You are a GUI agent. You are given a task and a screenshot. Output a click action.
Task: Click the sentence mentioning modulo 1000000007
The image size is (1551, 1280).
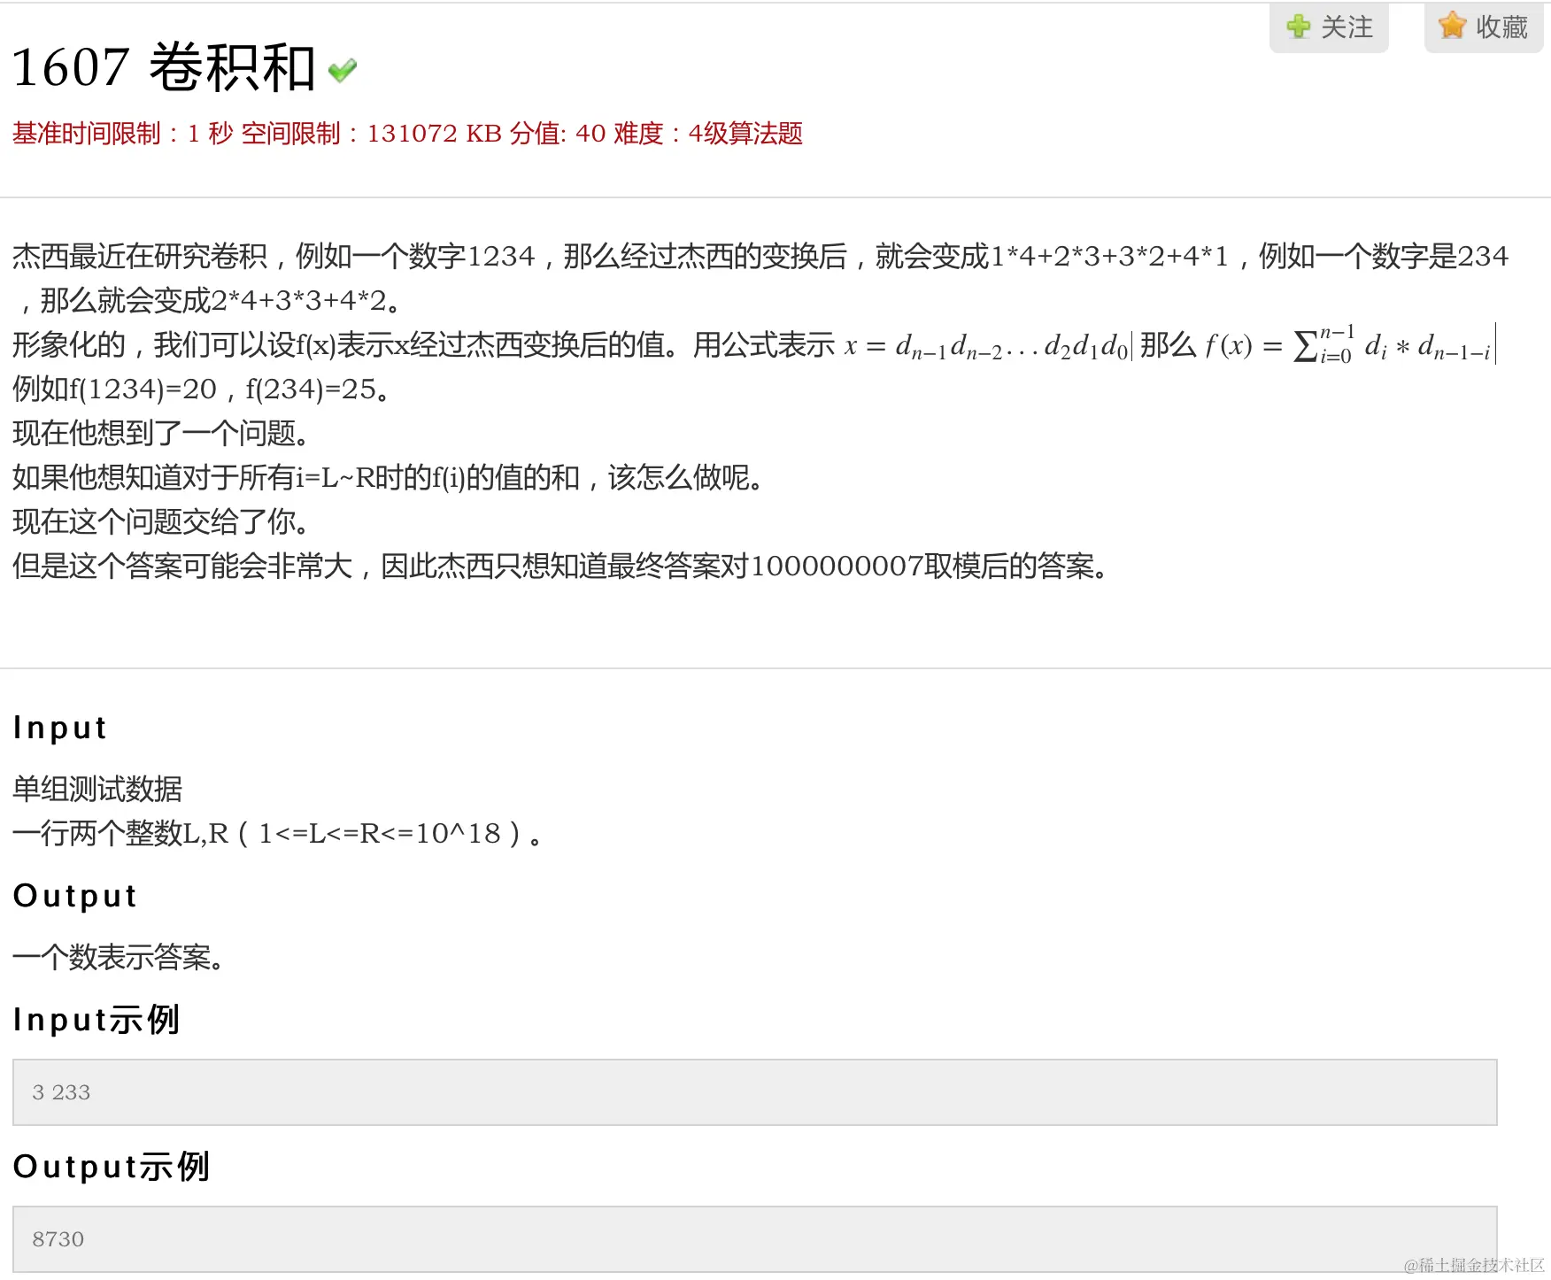coord(561,566)
